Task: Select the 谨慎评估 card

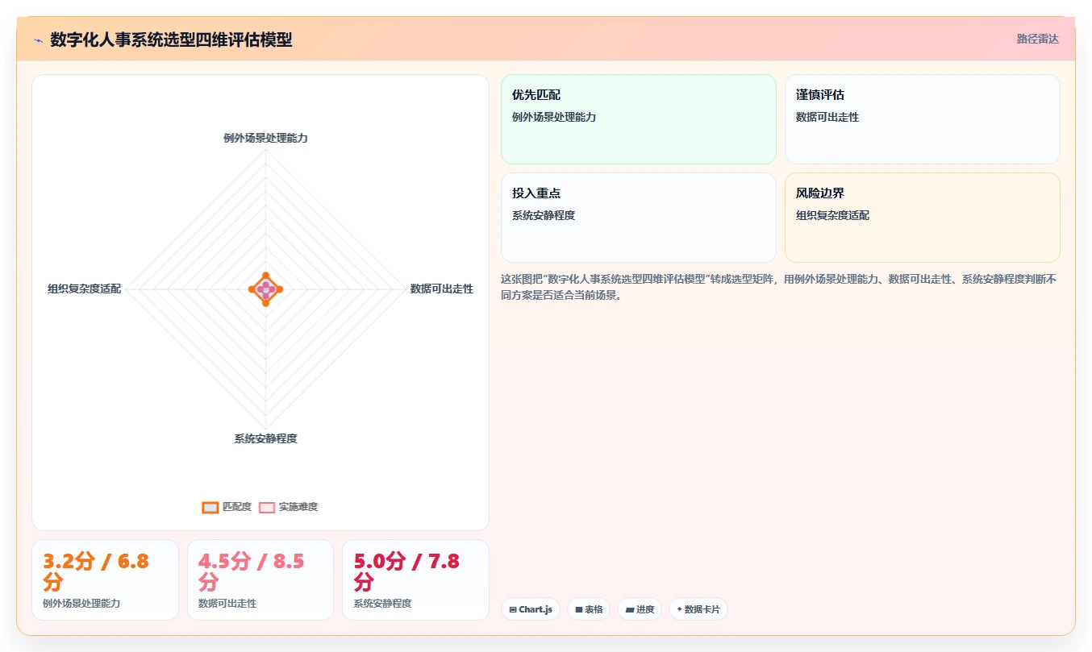Action: pos(923,119)
